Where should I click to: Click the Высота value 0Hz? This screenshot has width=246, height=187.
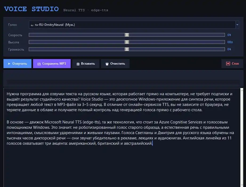click(x=230, y=42)
